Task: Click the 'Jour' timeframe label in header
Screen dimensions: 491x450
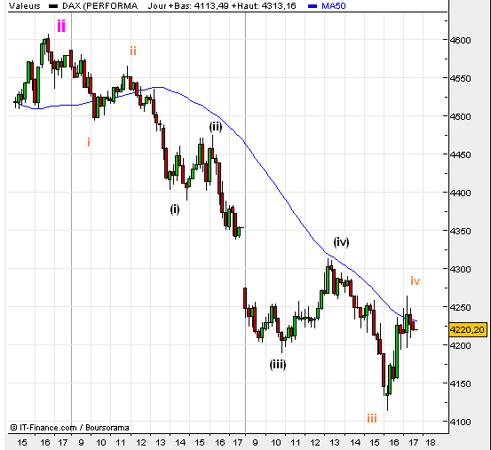Action: tap(157, 5)
